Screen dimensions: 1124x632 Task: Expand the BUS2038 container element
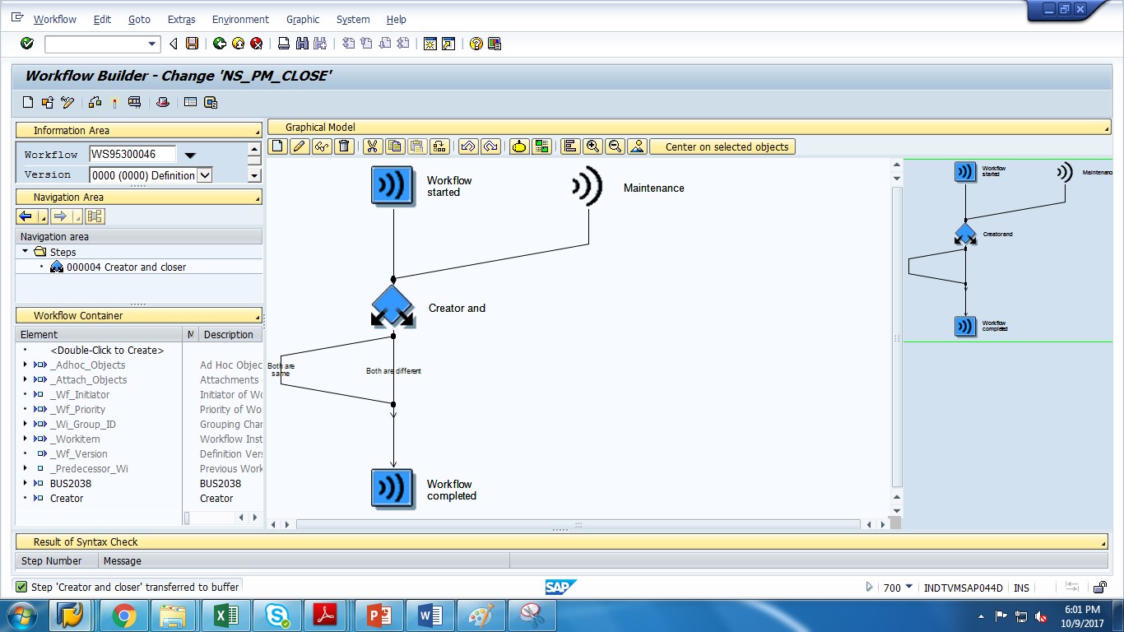[x=26, y=483]
